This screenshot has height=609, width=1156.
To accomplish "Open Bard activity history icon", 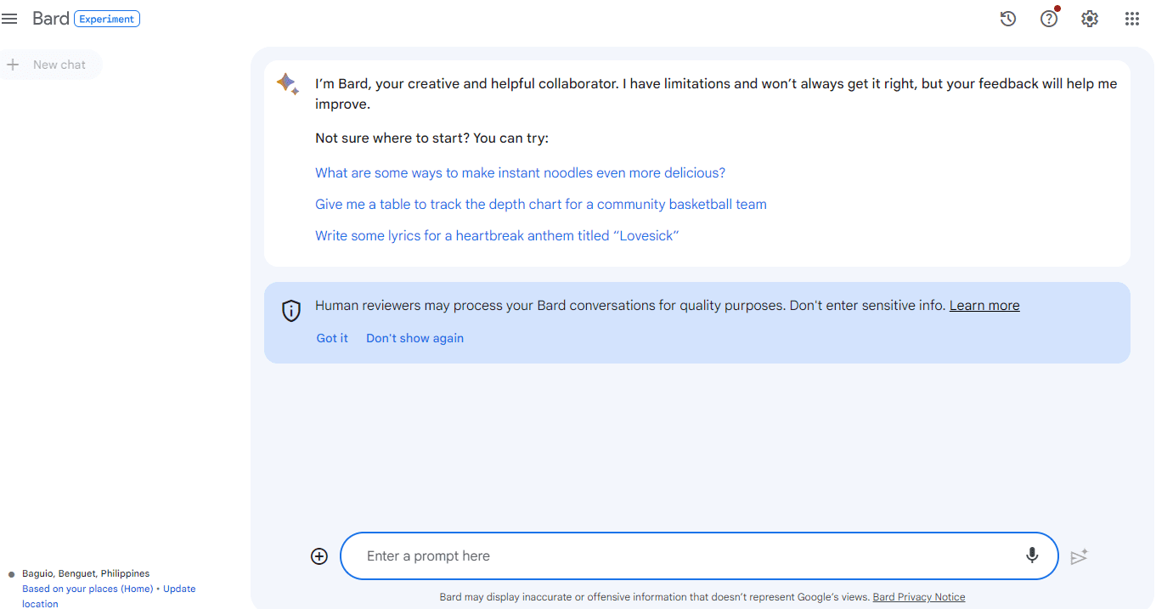I will (1008, 19).
